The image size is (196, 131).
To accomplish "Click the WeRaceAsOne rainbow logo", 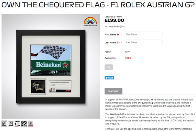I will 90,21.
